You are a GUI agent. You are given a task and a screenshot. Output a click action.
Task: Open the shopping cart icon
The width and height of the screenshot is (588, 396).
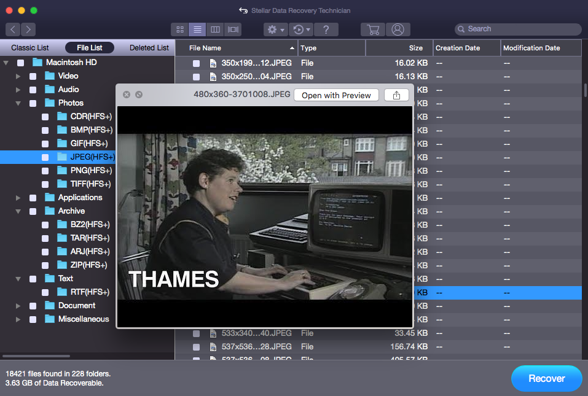[373, 29]
